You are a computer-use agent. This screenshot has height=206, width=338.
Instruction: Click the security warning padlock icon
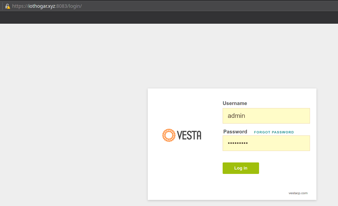[7, 6]
